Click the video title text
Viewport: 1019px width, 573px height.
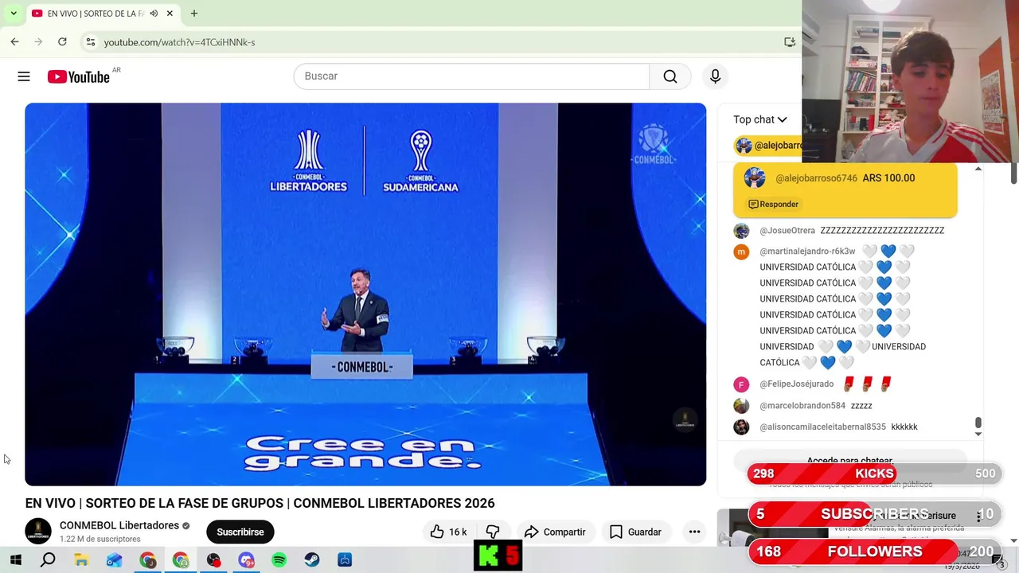click(x=260, y=503)
